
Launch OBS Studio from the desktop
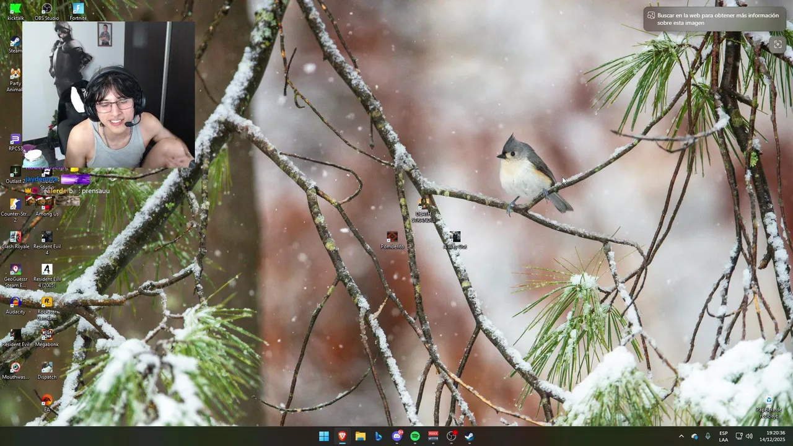point(46,12)
